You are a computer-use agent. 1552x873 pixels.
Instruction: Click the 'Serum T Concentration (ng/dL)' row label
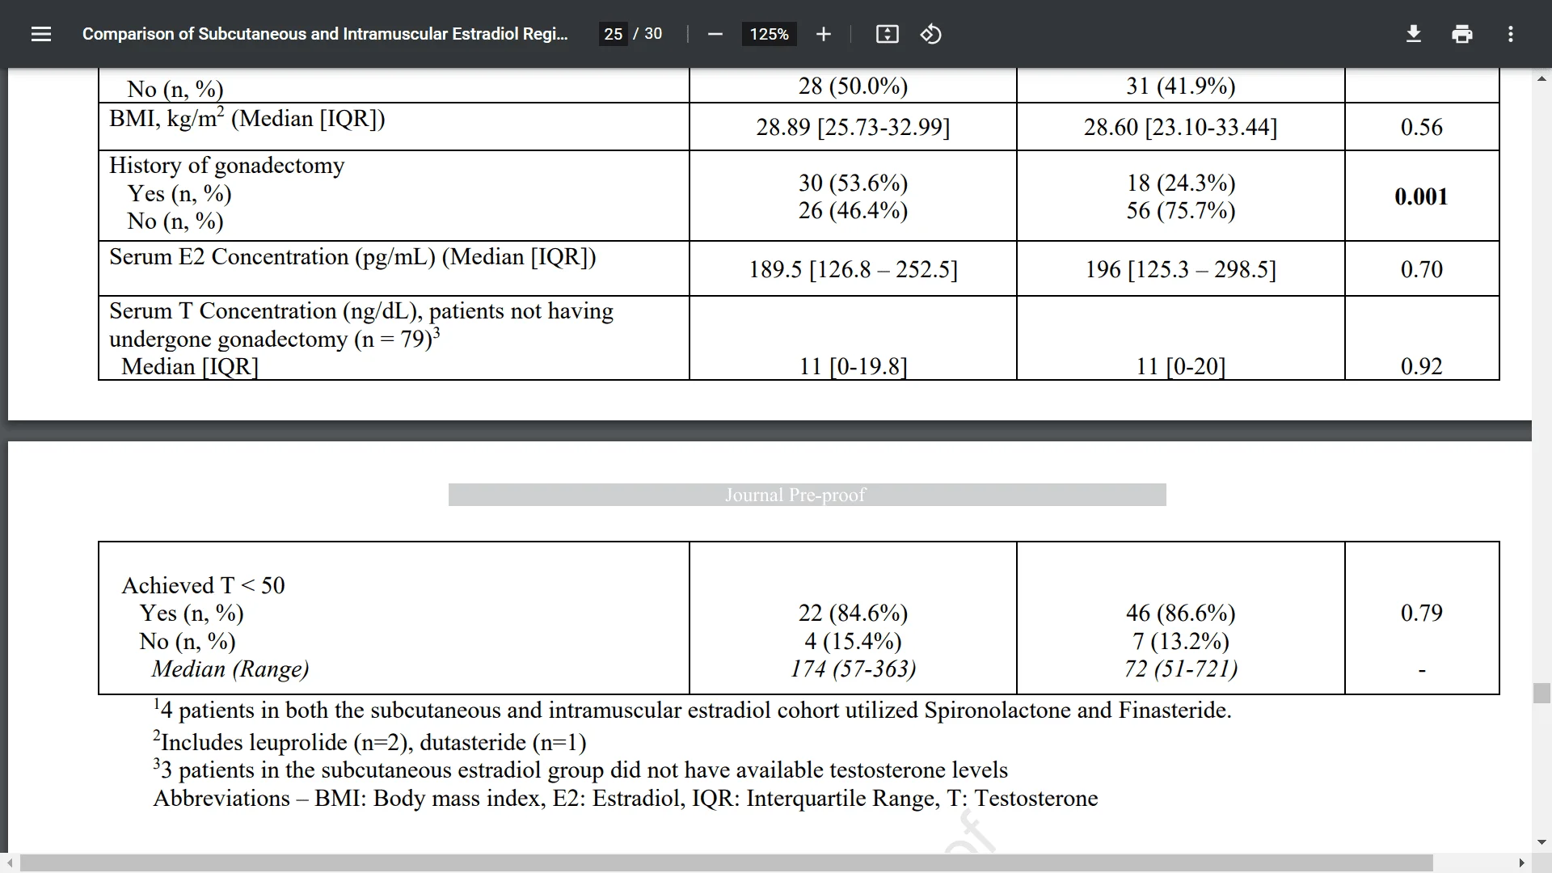pos(361,325)
